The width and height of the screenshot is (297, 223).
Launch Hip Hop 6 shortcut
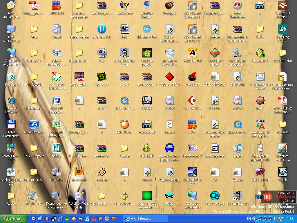pos(102,77)
